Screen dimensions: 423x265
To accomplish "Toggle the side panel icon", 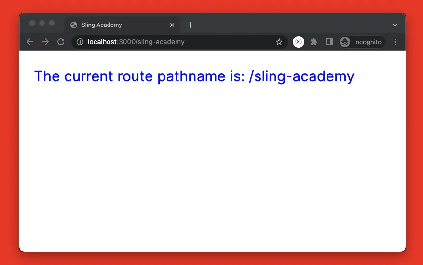I will tap(329, 42).
